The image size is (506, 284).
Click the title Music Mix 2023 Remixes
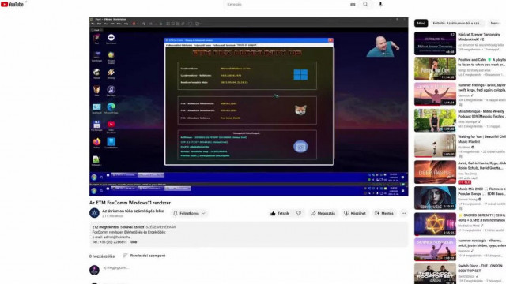[x=481, y=191]
